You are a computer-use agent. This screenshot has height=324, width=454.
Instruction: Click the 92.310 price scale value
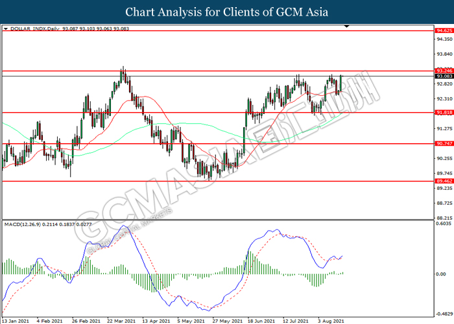click(444, 99)
